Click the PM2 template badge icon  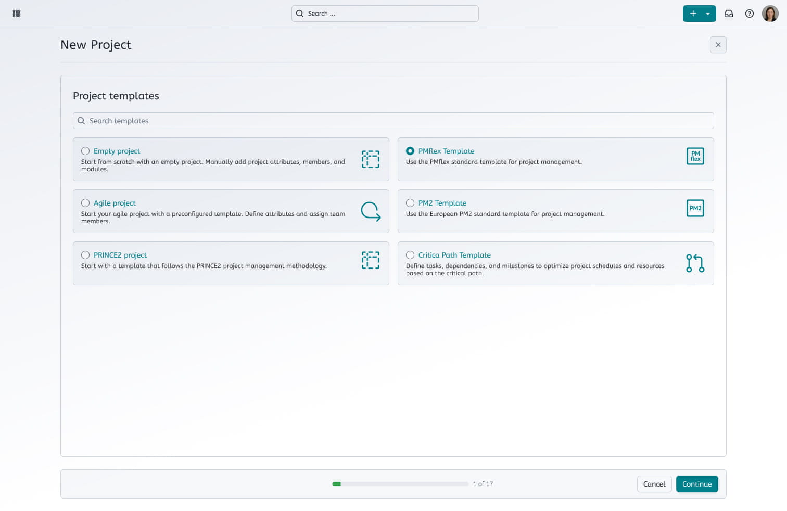[x=695, y=208]
